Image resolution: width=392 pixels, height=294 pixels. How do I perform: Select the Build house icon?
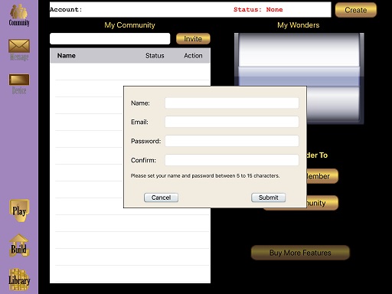[19, 246]
